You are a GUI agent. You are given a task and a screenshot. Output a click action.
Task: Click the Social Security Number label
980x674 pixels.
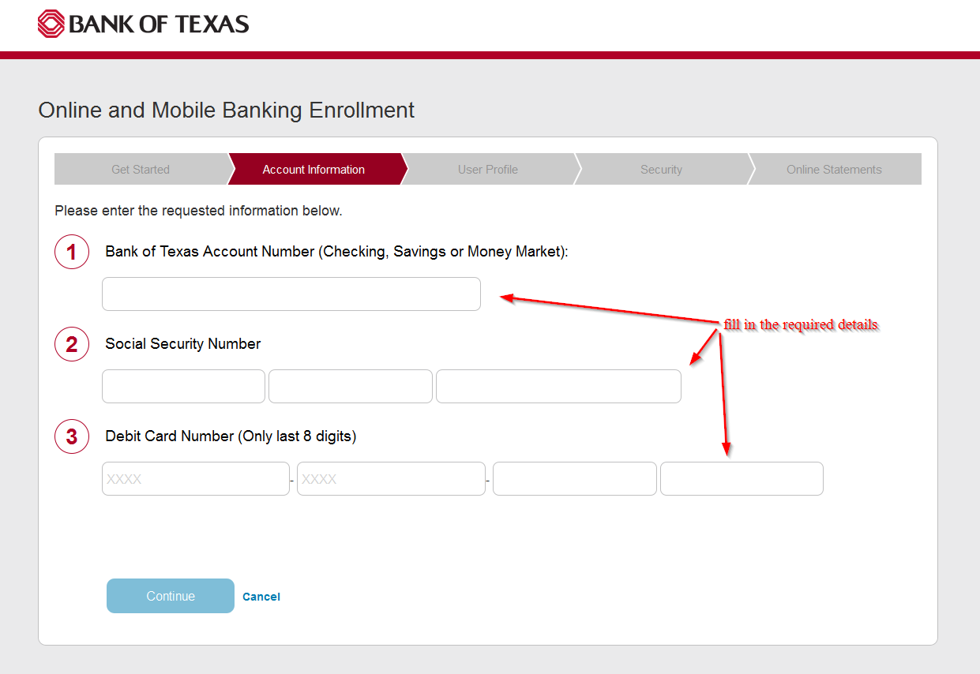point(183,343)
